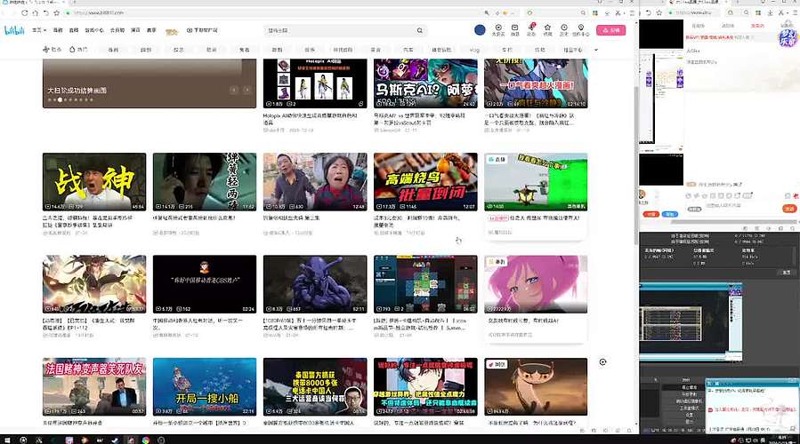Viewport: 800px width, 444px height.
Task: Go to previous carousel banner slide
Action: point(233,90)
